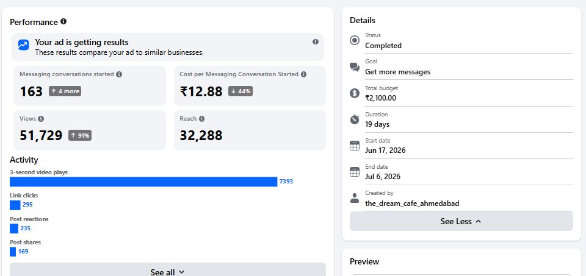Click the Total budget dollar icon

pyautogui.click(x=354, y=93)
